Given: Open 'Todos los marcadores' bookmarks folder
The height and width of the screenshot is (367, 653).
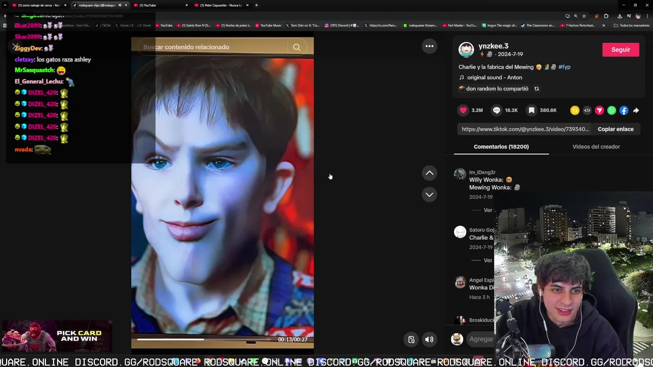Looking at the screenshot, I should (632, 25).
